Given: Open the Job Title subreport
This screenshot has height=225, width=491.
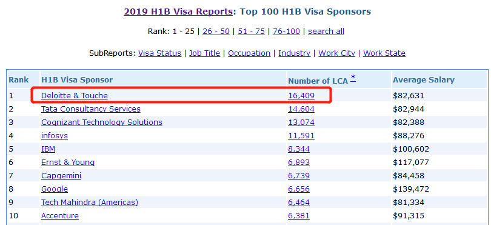Looking at the screenshot, I should click(204, 53).
